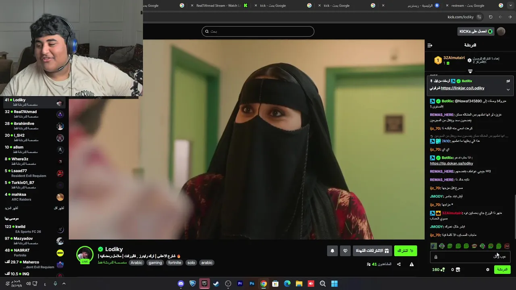Open Lsaad77 Resident Evil Requiem channel

34,173
